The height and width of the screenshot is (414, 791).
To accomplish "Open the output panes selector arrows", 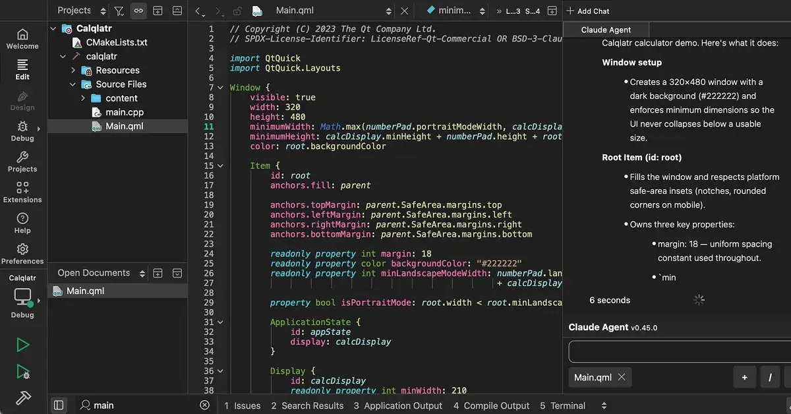I will tap(604, 405).
